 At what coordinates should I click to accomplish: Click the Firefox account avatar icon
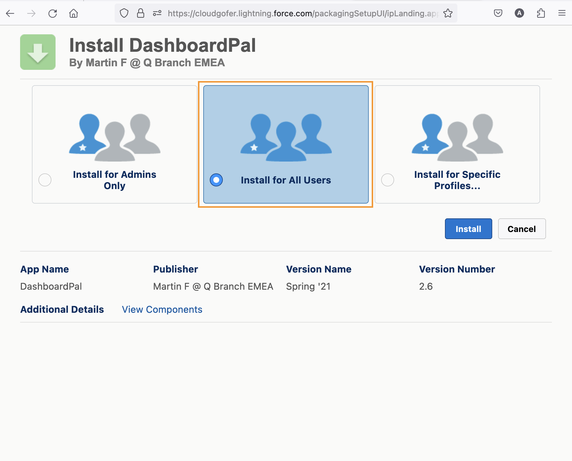(519, 13)
